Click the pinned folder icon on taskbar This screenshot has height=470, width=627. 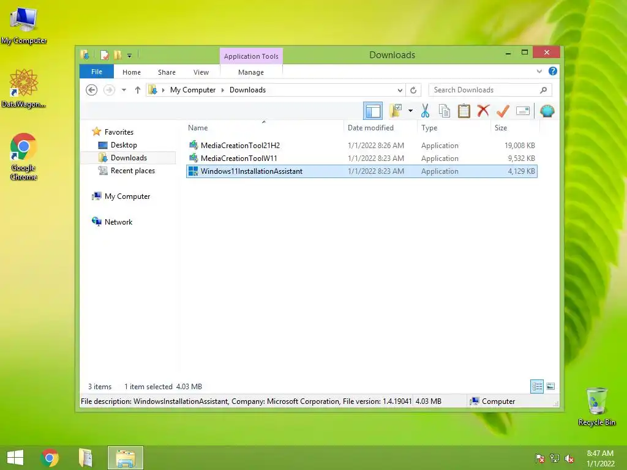coord(85,458)
